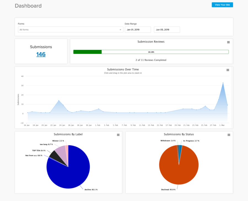The height and width of the screenshot is (201, 248).
Task: Click the 146 submissions count link
Action: tap(41, 54)
